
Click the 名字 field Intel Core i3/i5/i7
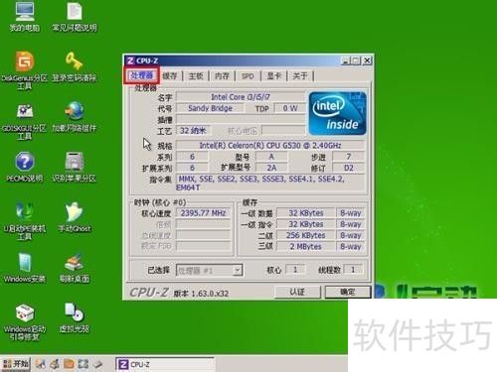click(x=241, y=97)
